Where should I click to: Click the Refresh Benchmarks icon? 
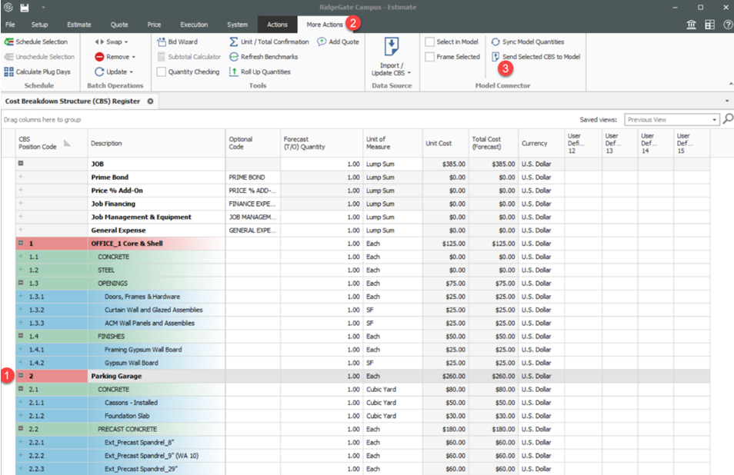[x=234, y=57]
